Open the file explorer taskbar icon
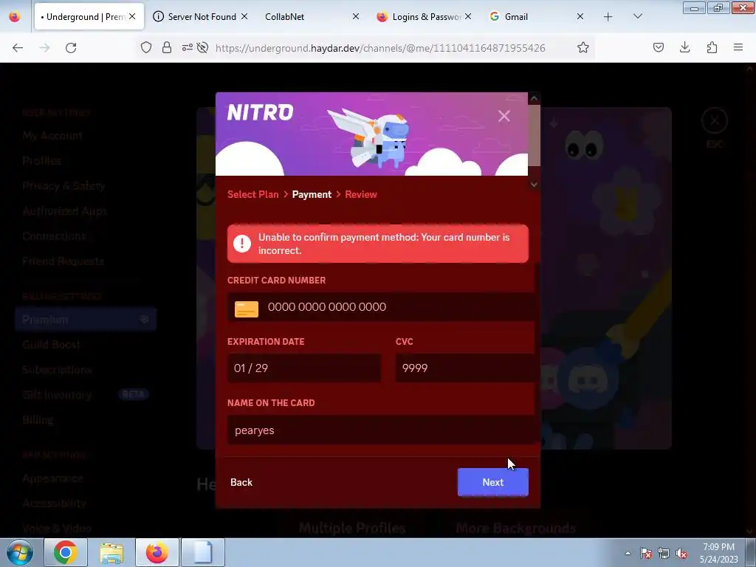756x567 pixels. click(x=111, y=552)
